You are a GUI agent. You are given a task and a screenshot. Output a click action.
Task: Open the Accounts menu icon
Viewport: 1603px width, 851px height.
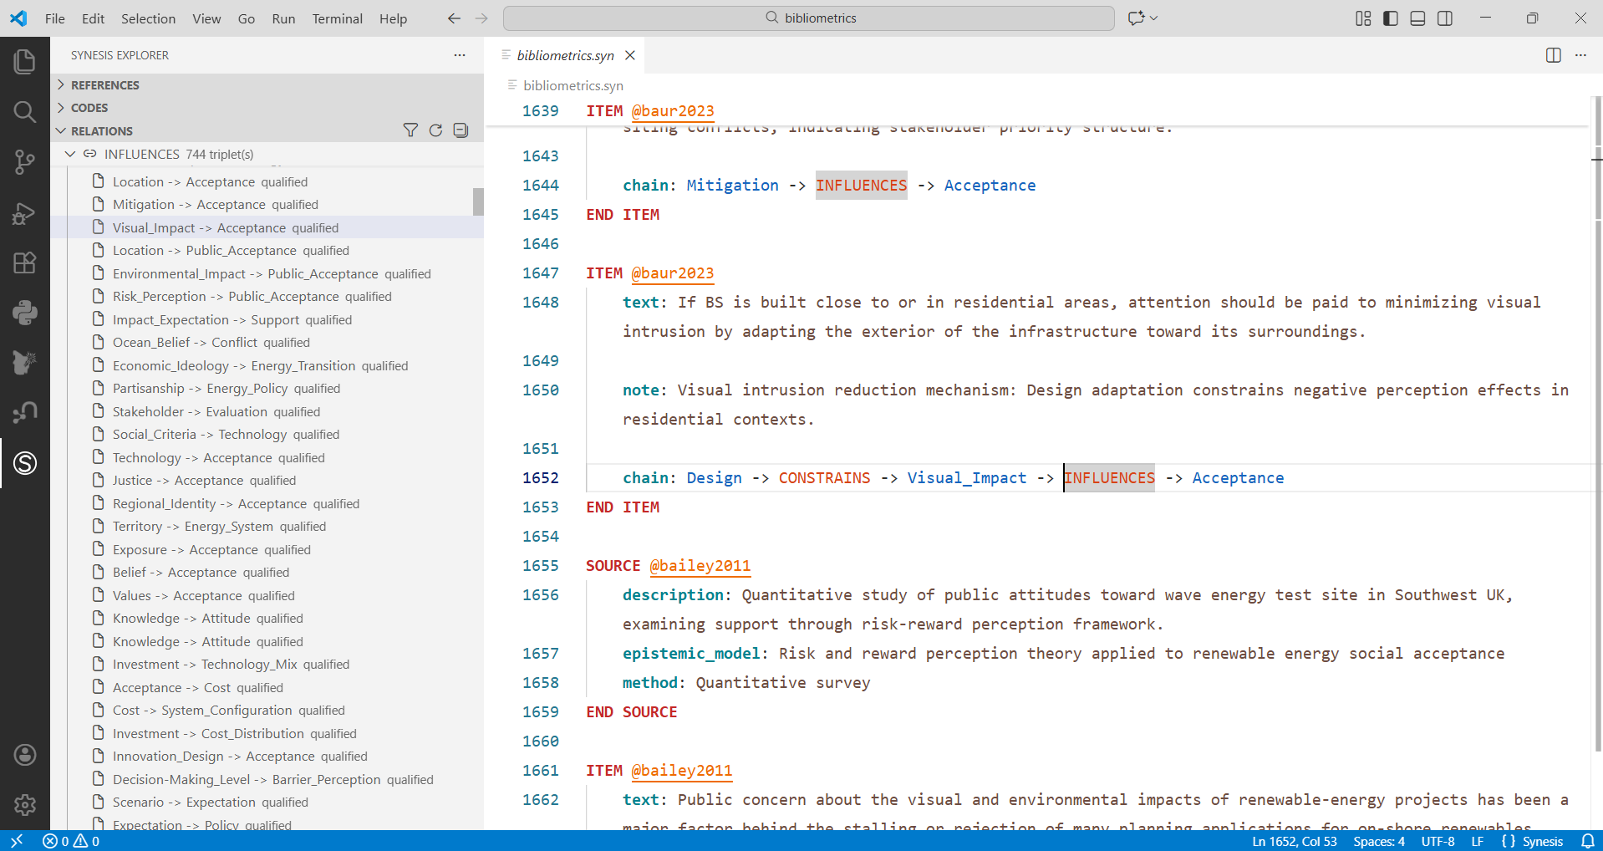point(25,755)
